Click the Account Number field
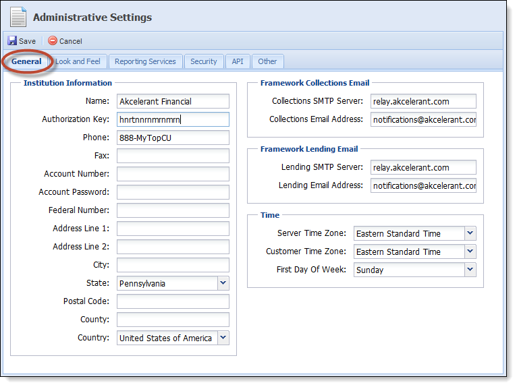Image resolution: width=517 pixels, height=387 pixels. pyautogui.click(x=173, y=174)
